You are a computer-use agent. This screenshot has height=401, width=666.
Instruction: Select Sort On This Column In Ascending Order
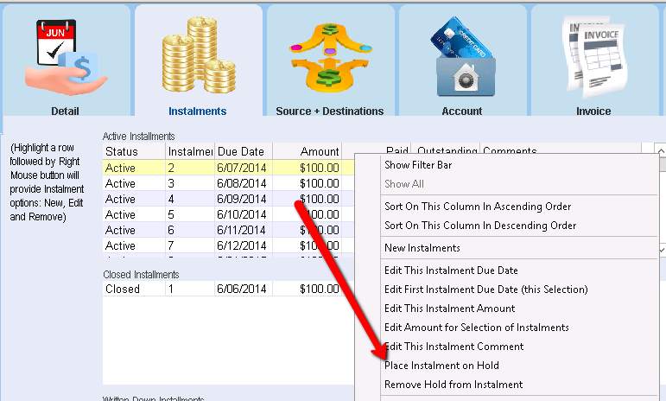coord(478,207)
